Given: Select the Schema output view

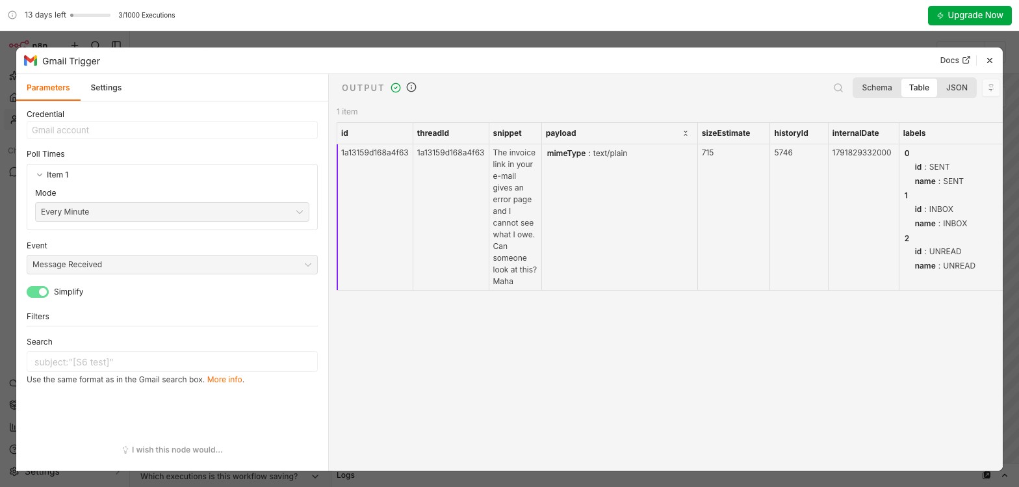Looking at the screenshot, I should point(877,88).
